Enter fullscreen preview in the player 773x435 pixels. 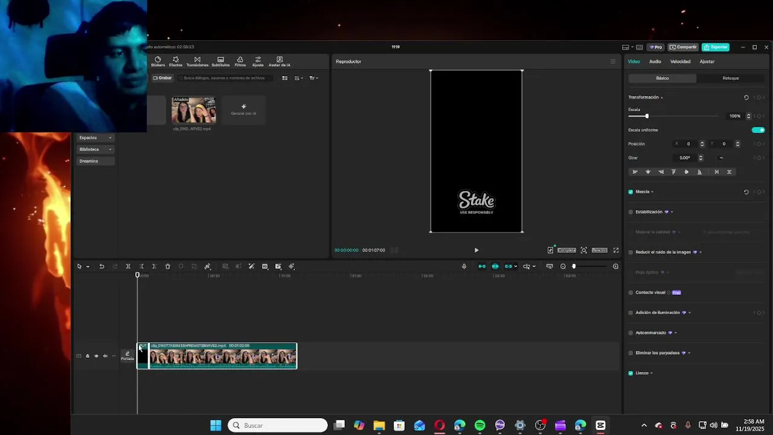click(616, 250)
